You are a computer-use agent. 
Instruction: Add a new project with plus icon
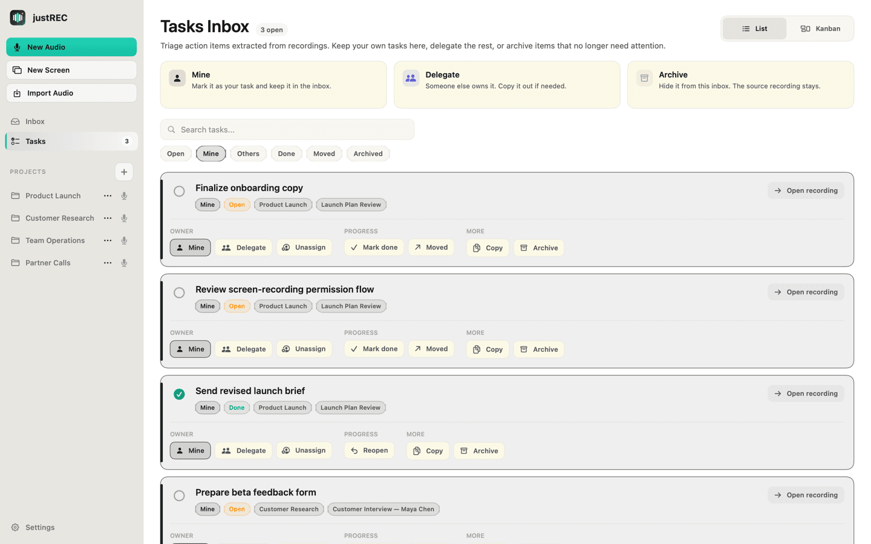(x=124, y=172)
